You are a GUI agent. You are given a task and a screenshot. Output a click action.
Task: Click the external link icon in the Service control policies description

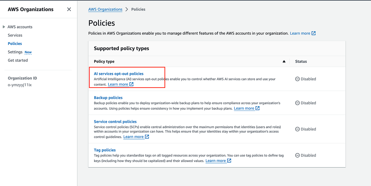147,137
